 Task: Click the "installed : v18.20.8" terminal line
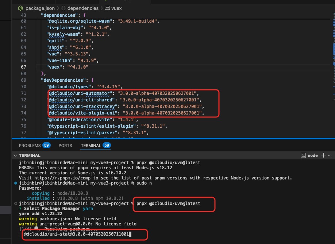[75, 198]
